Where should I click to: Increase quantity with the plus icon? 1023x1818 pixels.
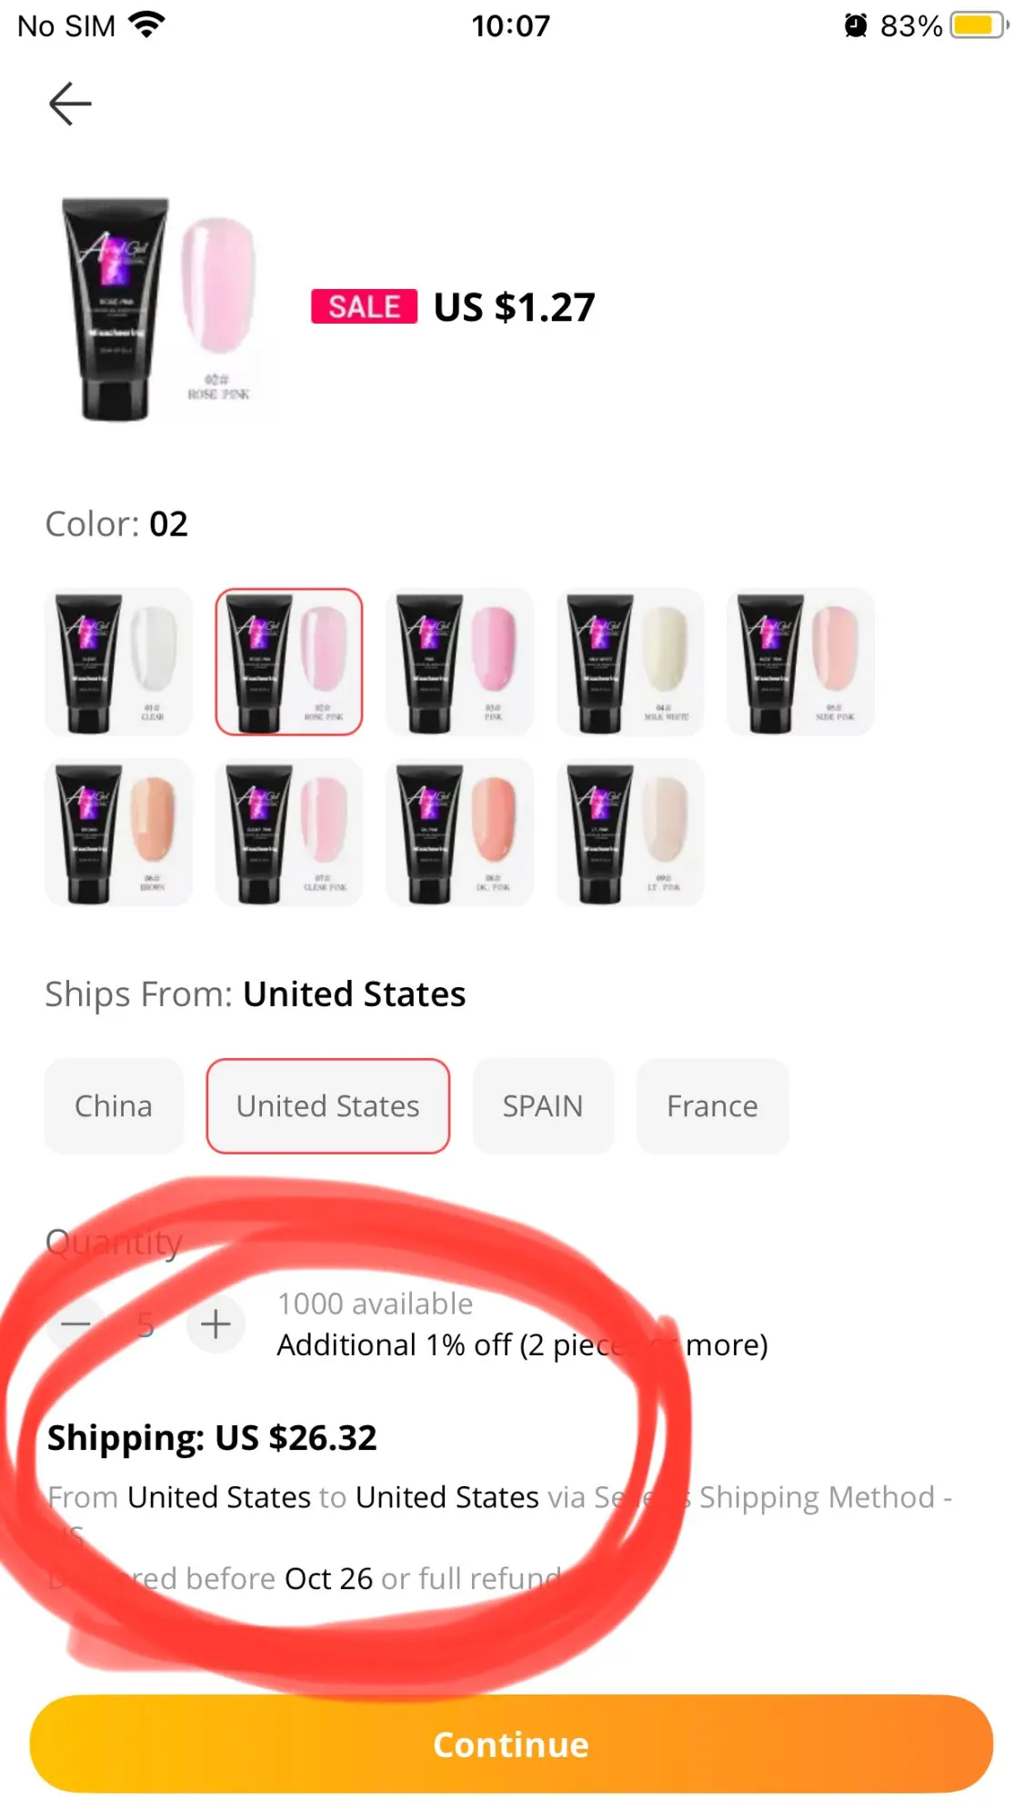click(216, 1324)
